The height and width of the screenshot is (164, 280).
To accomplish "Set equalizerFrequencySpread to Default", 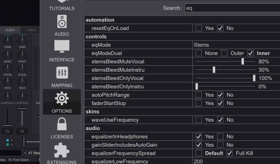I will pos(199,153).
